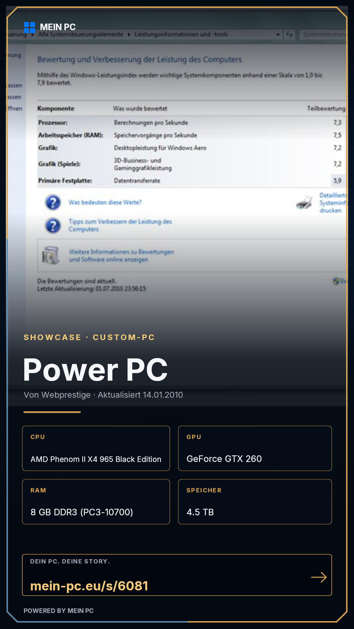The width and height of the screenshot is (354, 629).
Task: Open the 'Detaillierte Systeminformationen drucken' link
Action: [333, 203]
